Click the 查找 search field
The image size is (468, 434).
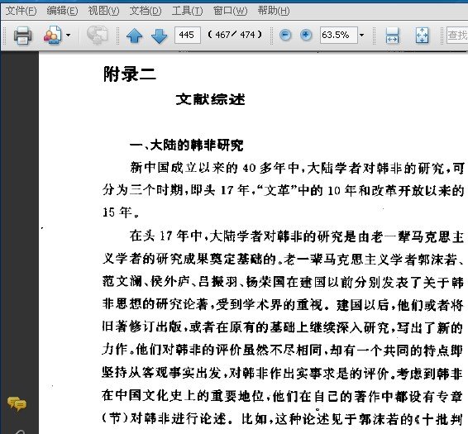(457, 35)
